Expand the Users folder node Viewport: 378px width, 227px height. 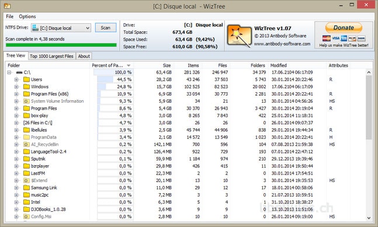[16, 79]
